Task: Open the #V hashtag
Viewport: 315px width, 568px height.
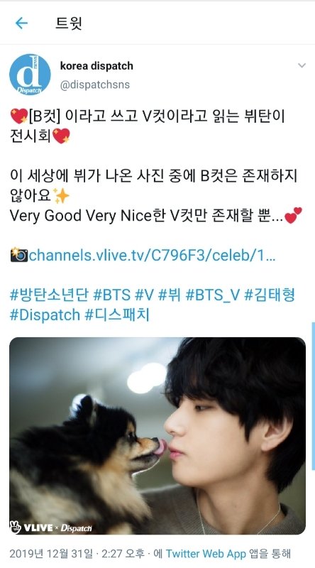Action: (x=145, y=295)
